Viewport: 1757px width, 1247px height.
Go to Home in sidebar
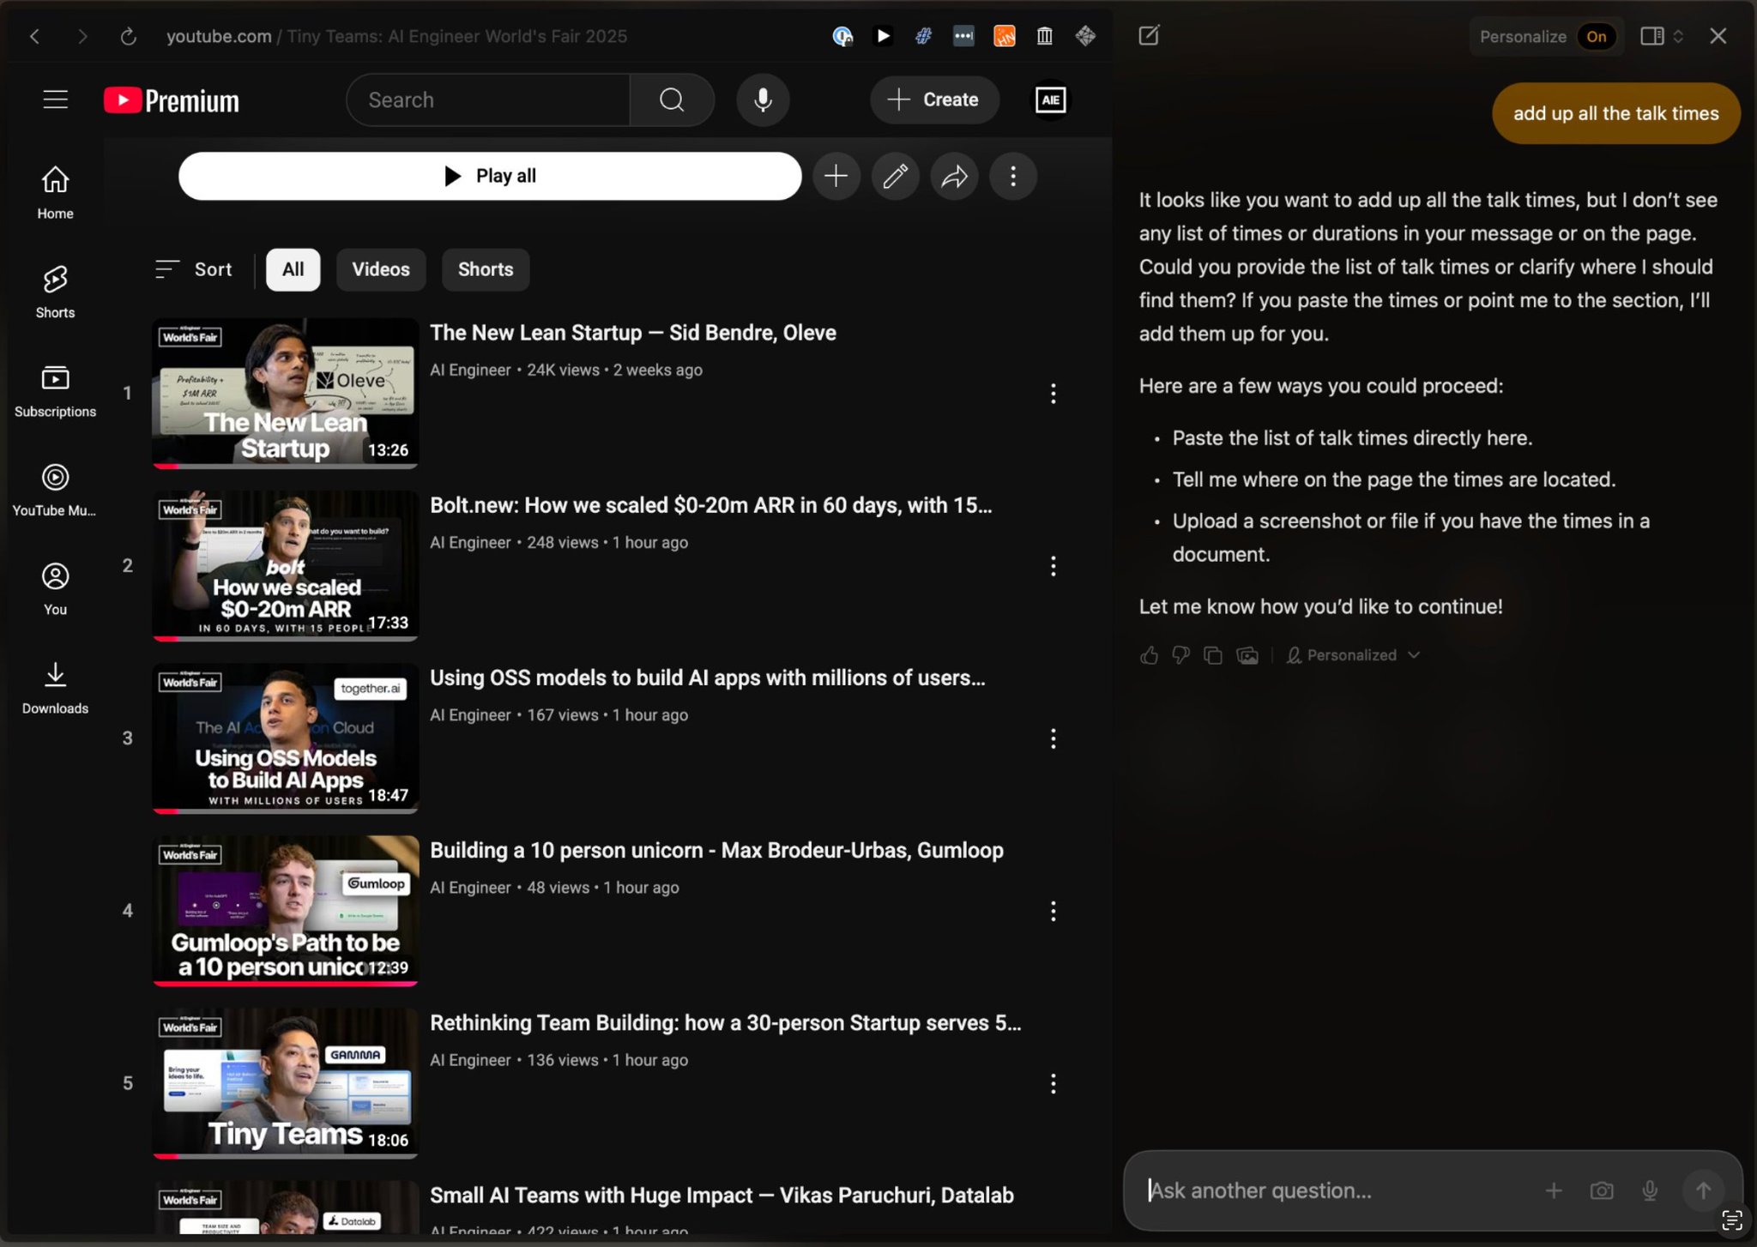pyautogui.click(x=56, y=192)
